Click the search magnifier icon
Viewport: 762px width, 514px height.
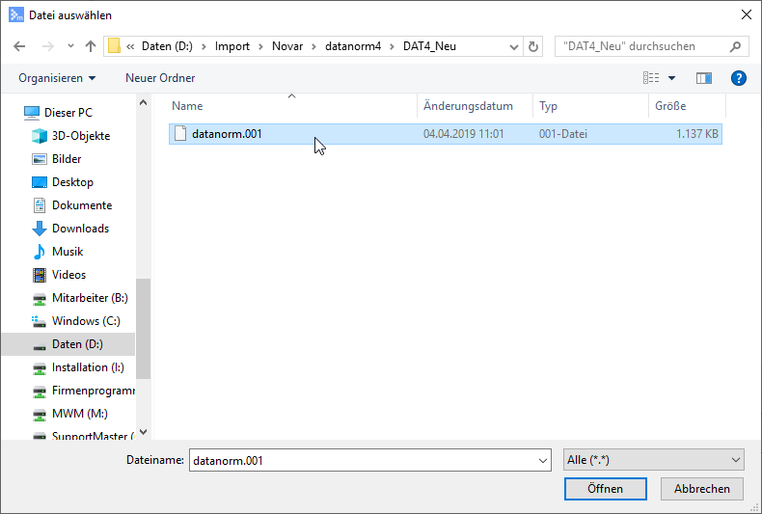(x=736, y=46)
